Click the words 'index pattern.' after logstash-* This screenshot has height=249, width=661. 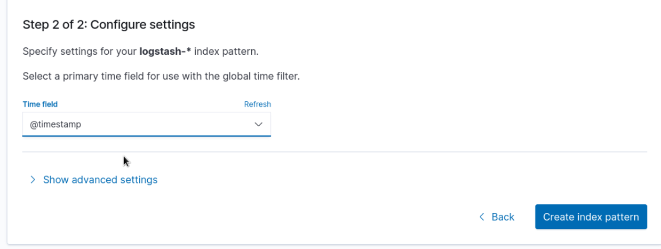coord(226,51)
